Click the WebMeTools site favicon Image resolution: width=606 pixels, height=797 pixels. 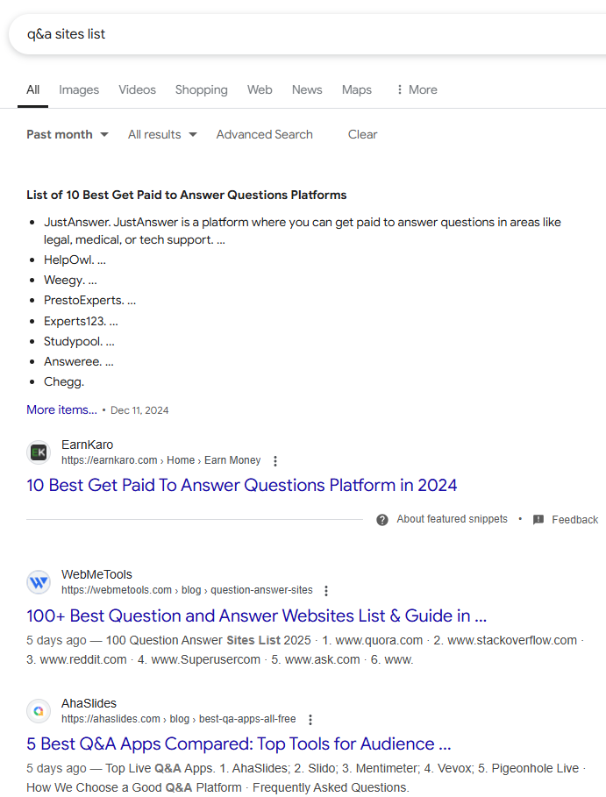(x=39, y=582)
